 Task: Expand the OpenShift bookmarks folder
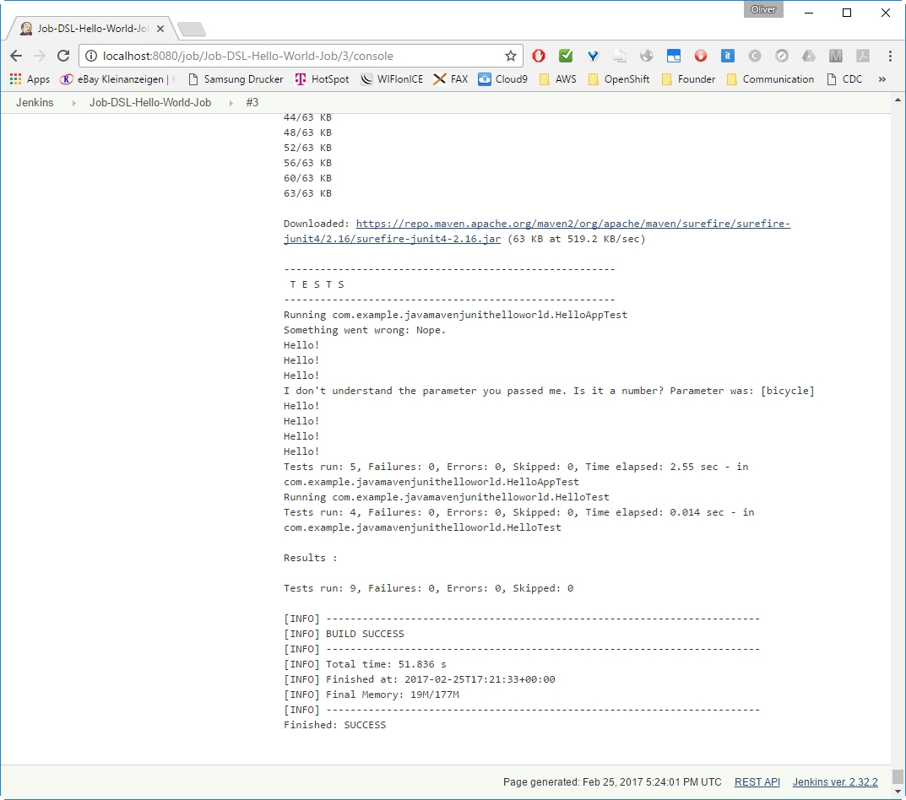pos(618,79)
